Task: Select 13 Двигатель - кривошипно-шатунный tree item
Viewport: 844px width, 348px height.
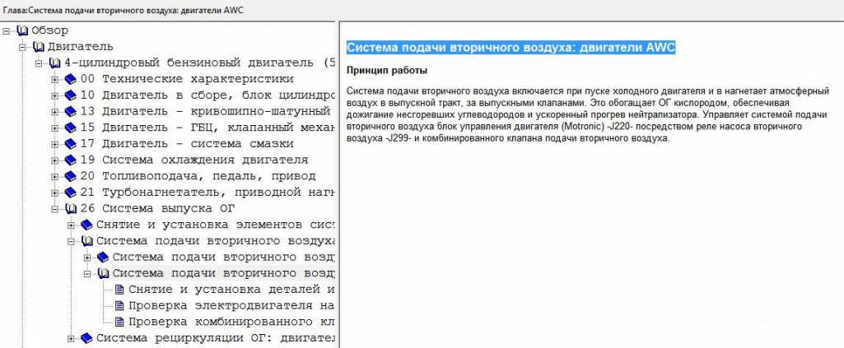Action: pyautogui.click(x=204, y=111)
